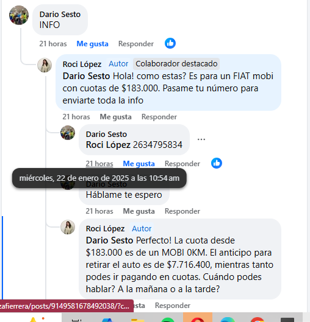The image size is (310, 322).
Task: Toggle blue Me gusta under the 2634795834 comment
Action: pos(139,164)
